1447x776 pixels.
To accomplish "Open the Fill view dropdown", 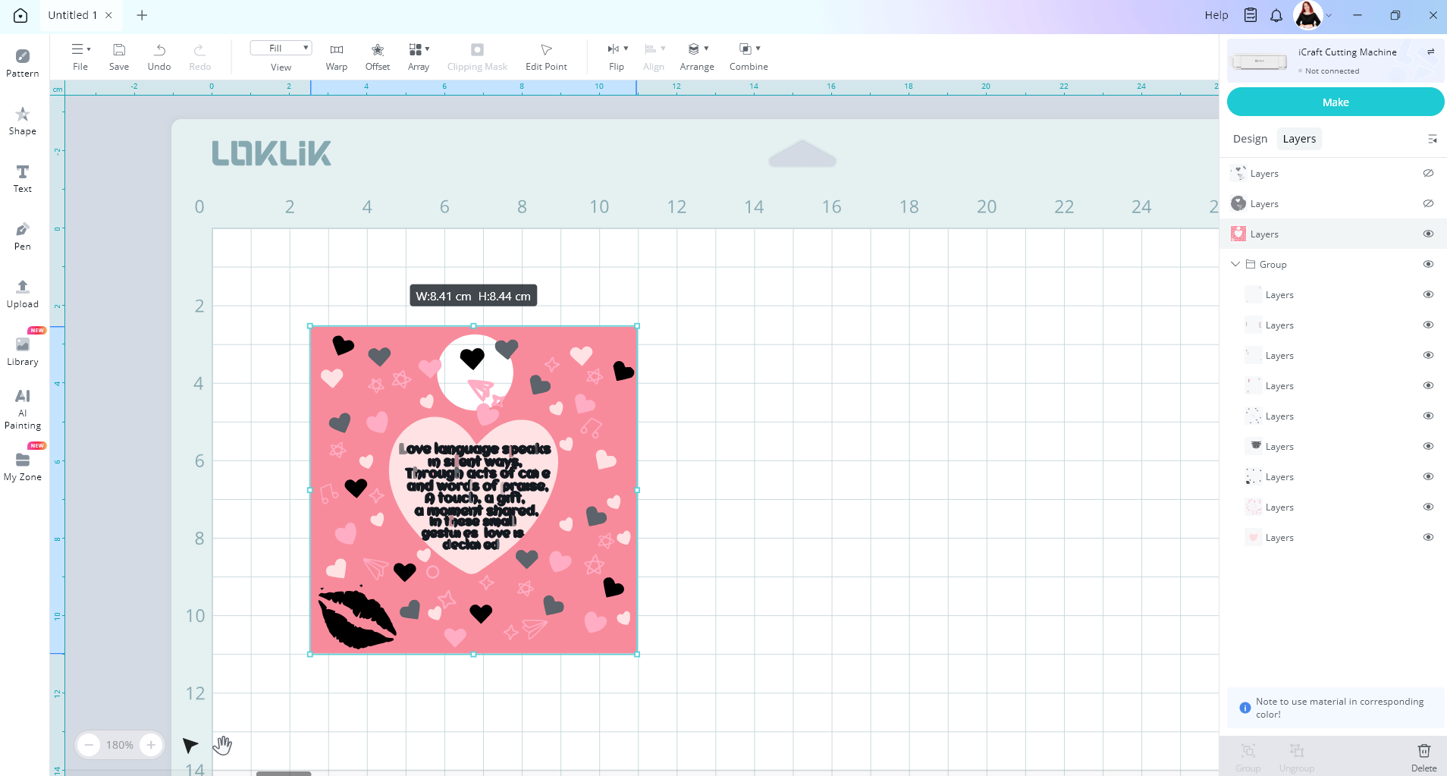I will coord(281,49).
